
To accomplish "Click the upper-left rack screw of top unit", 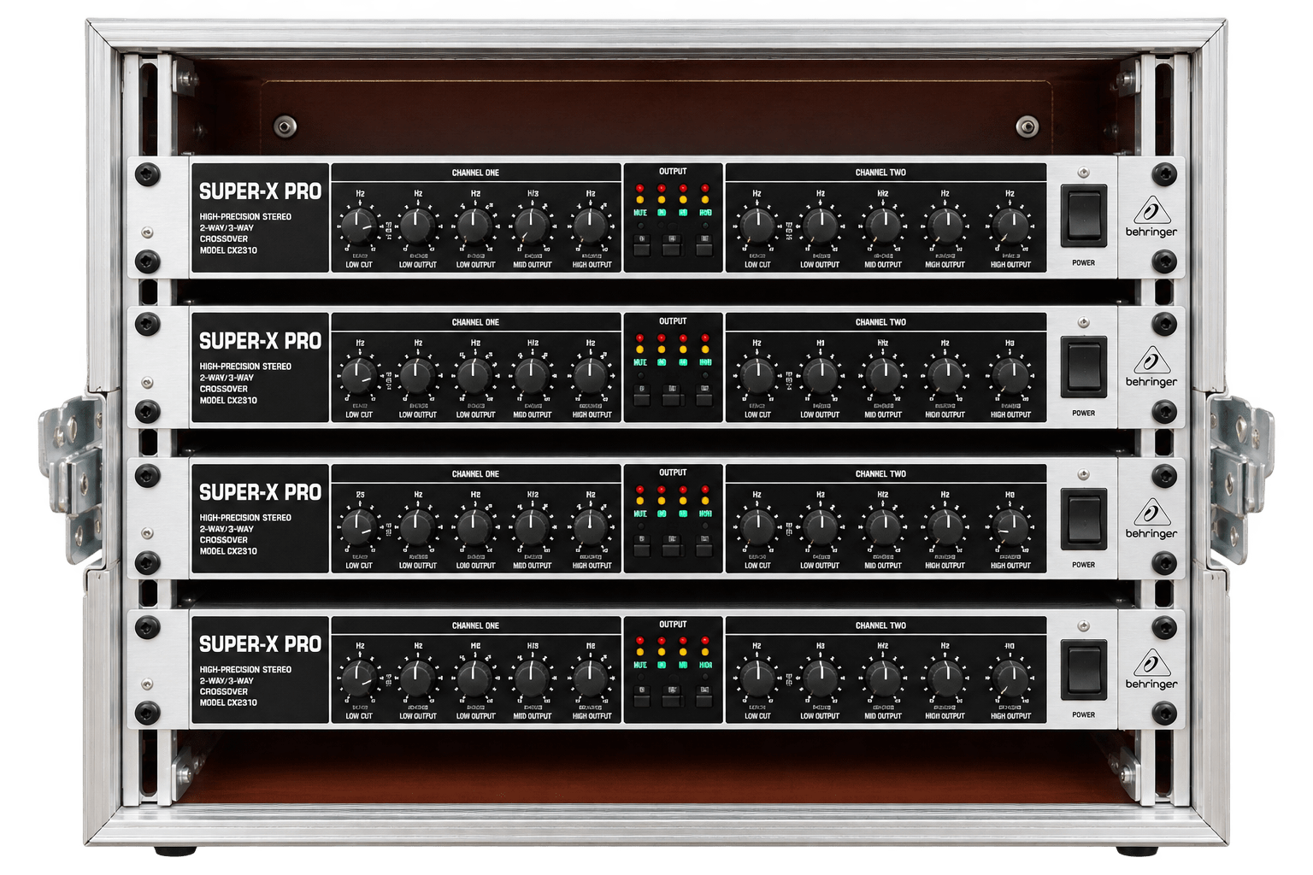I will coord(148,174).
